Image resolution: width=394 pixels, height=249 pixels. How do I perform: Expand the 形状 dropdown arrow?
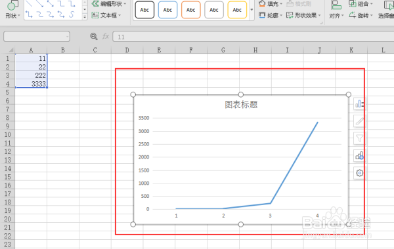click(19, 16)
